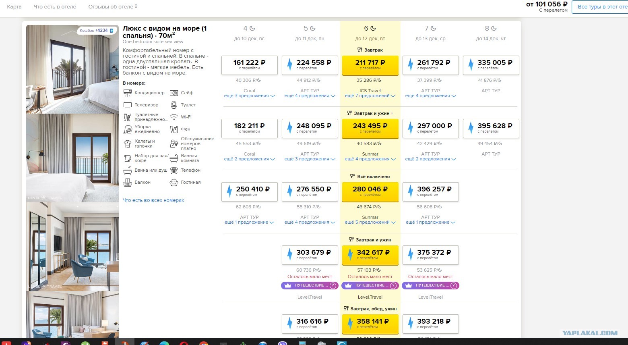628x345 pixels.
Task: Click the question mark on ПУТЕШЕСТВИЕ badge under 375 372 ₽
Action: pos(454,285)
